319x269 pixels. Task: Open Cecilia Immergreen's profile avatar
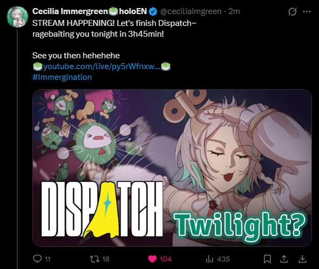(x=17, y=17)
